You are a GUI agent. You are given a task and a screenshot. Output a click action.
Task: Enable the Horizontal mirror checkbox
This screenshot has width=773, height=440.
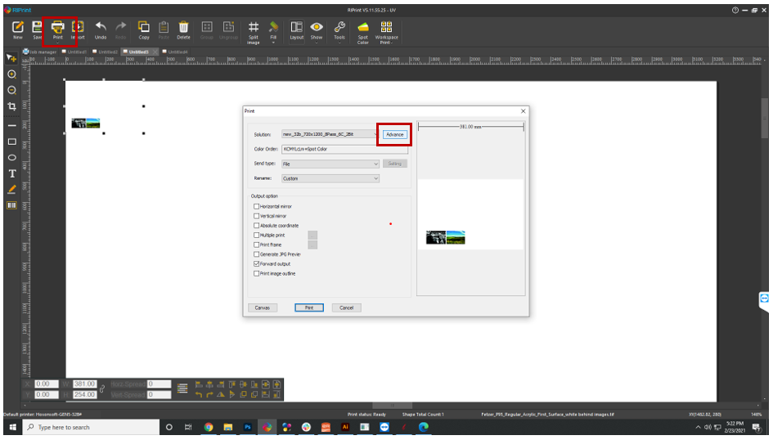[x=256, y=206]
